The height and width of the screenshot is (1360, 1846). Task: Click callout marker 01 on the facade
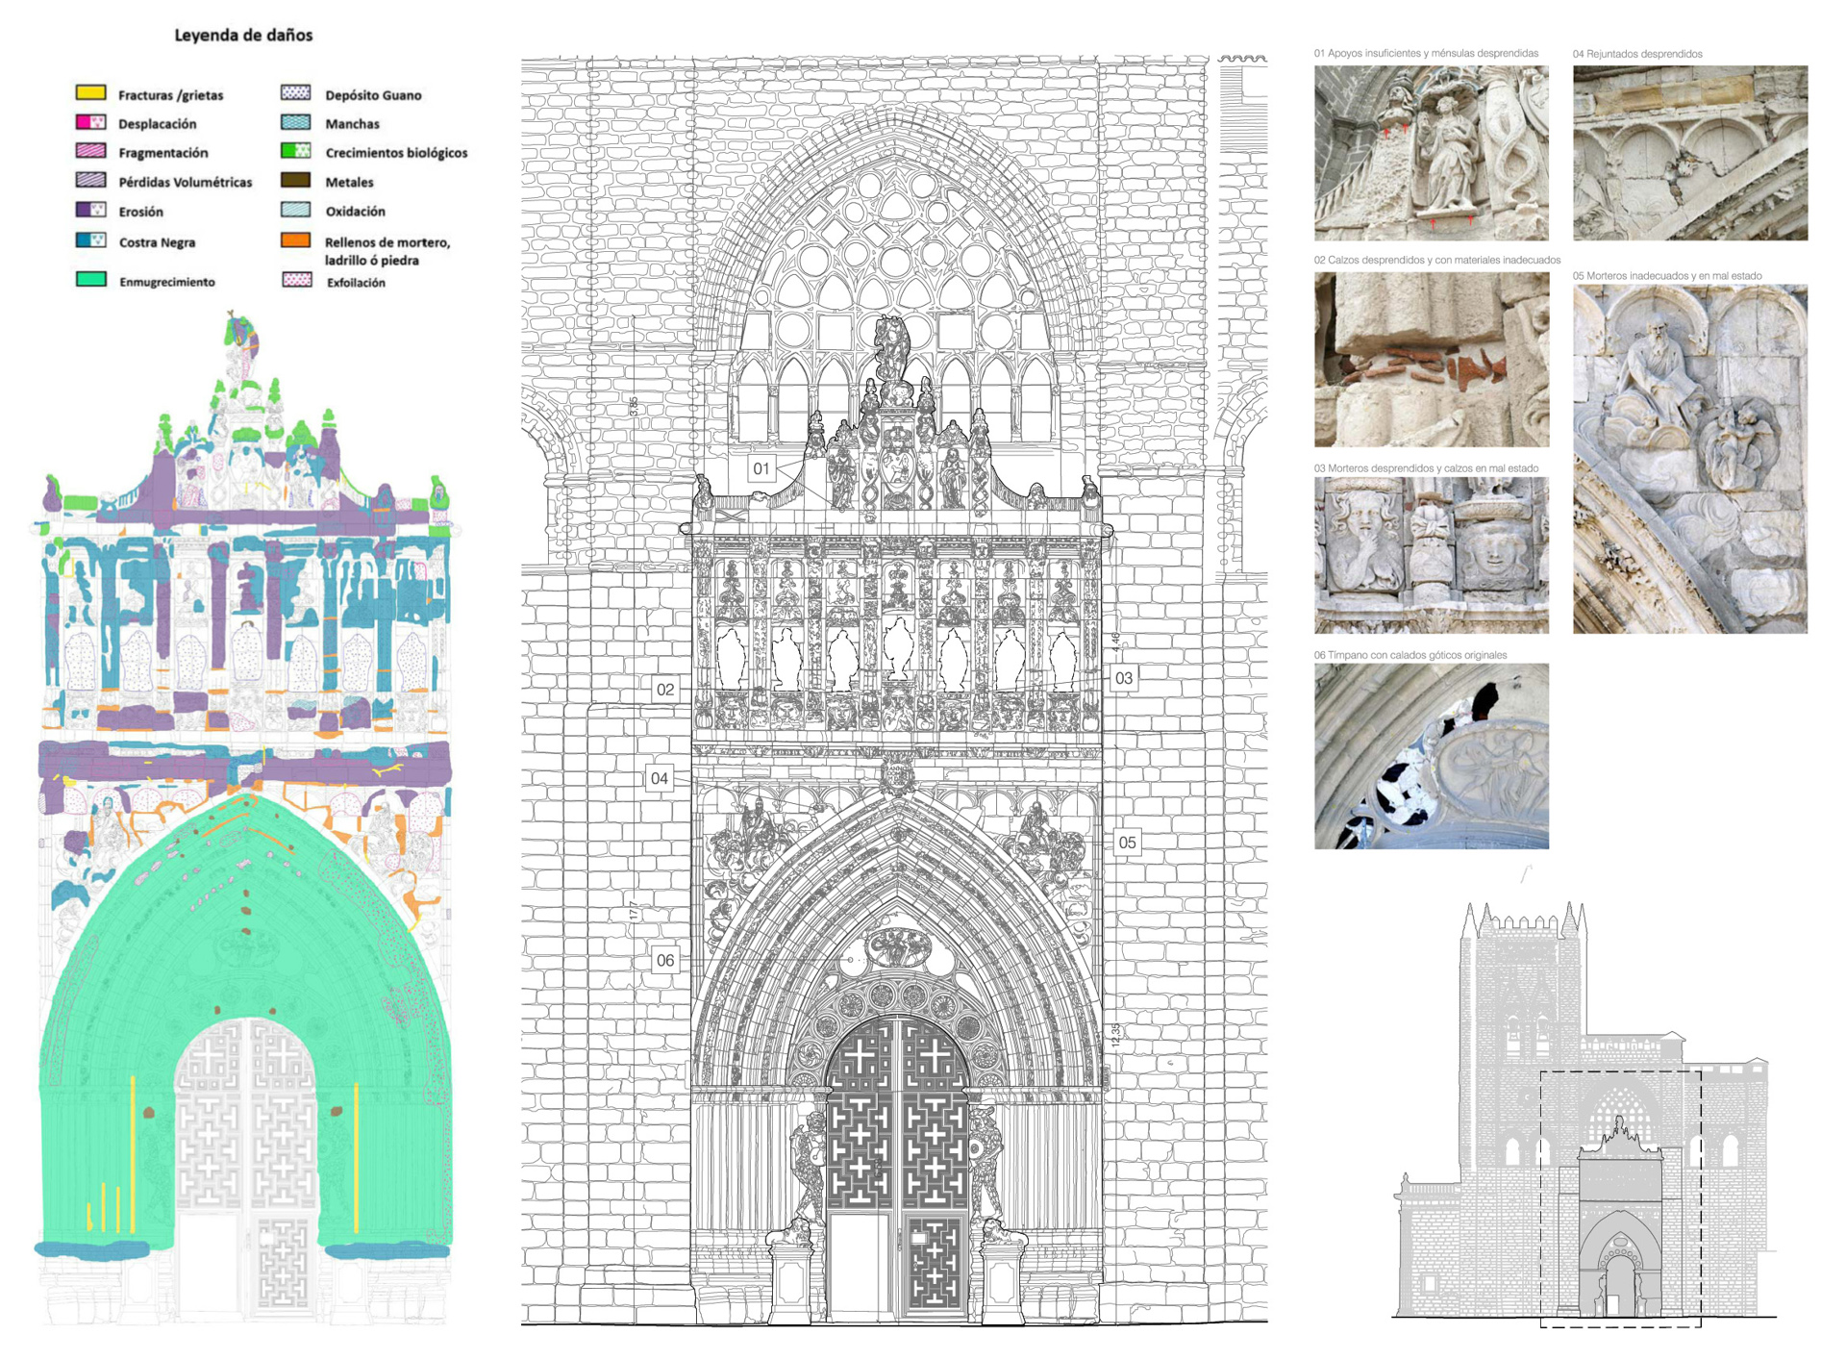tap(761, 468)
